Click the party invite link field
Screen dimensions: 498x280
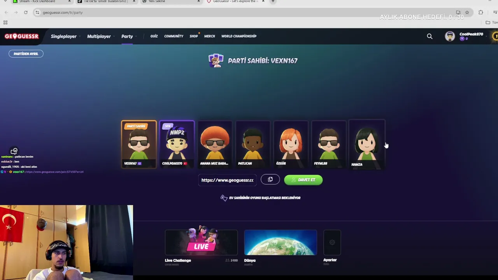pos(228,180)
